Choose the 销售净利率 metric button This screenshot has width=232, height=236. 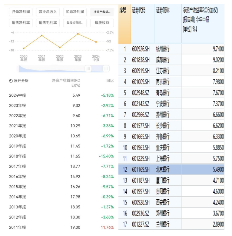click(x=21, y=22)
